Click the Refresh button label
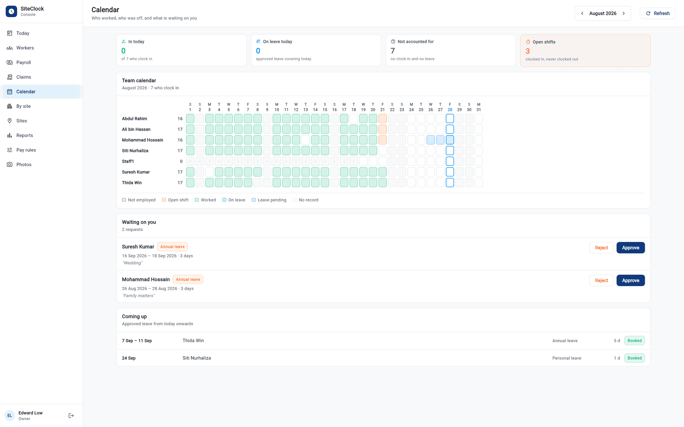The image size is (684, 427). (x=662, y=14)
